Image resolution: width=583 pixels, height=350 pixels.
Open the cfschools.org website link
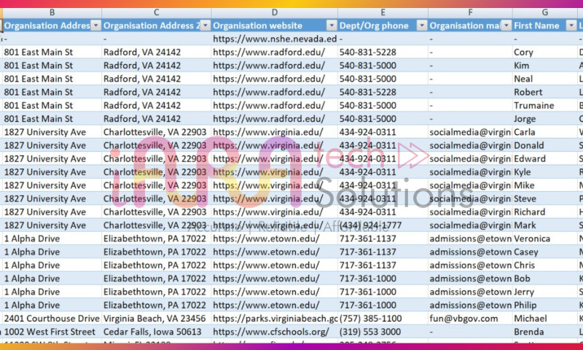tap(269, 332)
